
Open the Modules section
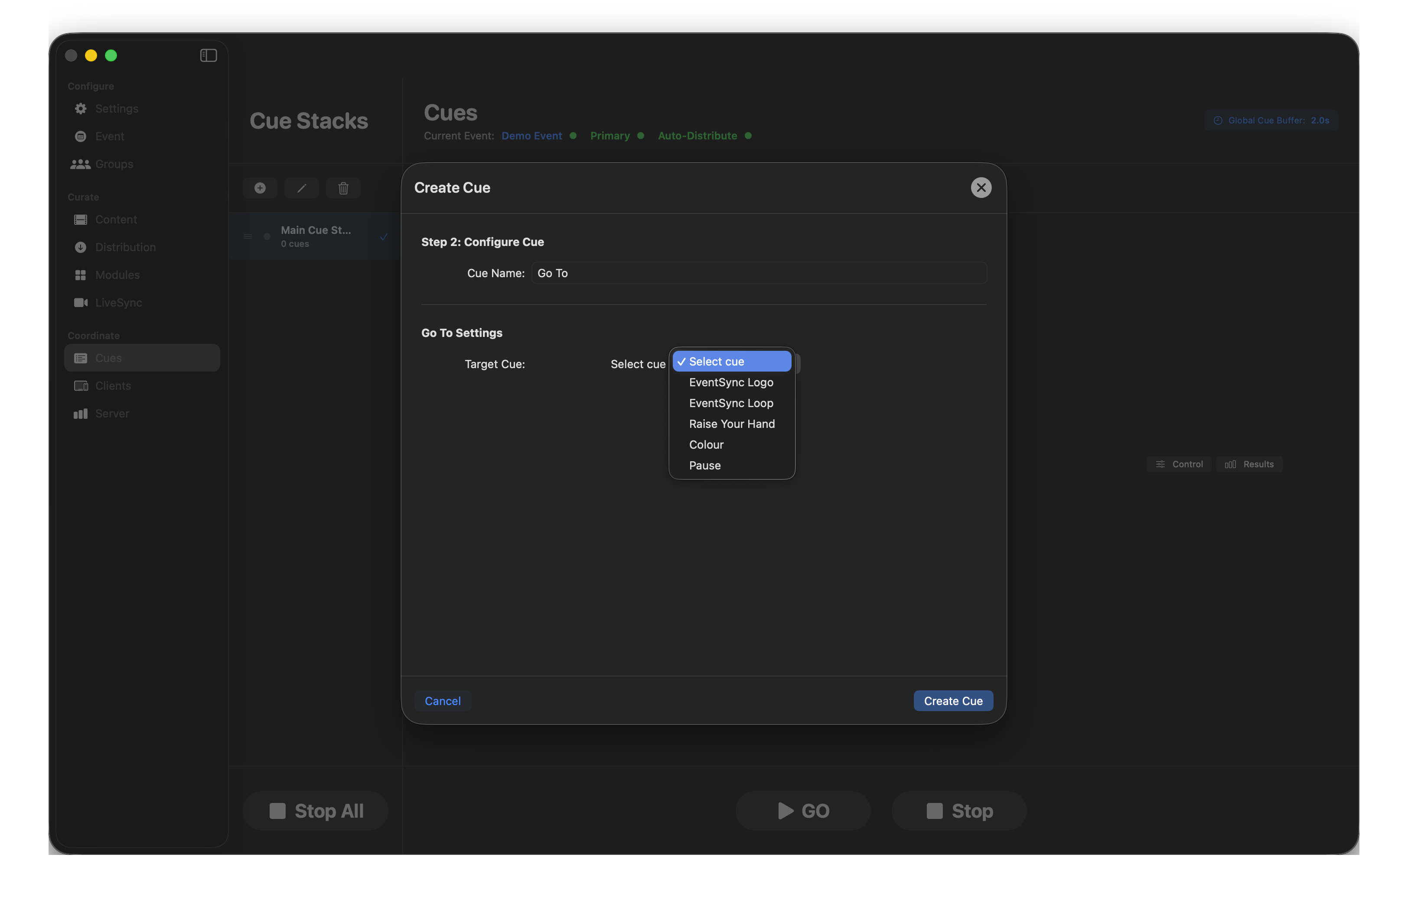(x=142, y=275)
